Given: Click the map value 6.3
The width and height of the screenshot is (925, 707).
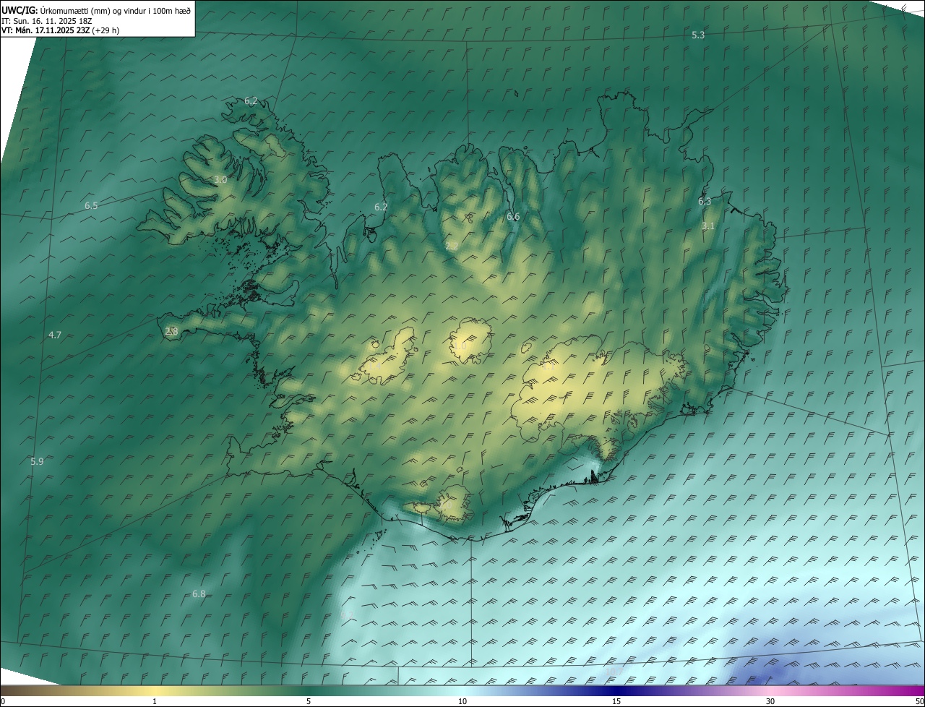Looking at the screenshot, I should click(705, 201).
